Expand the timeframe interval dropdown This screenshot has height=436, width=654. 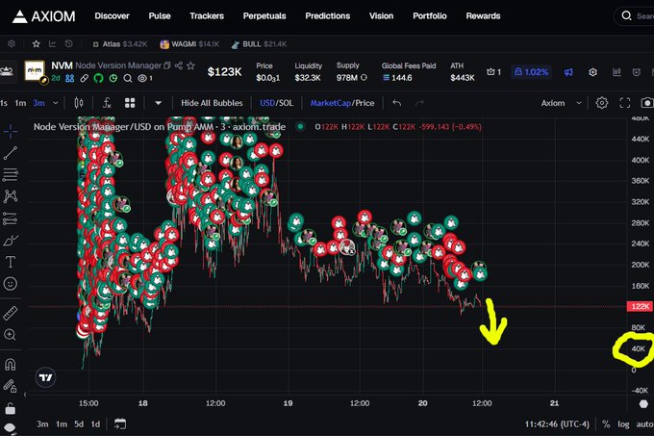[x=56, y=103]
